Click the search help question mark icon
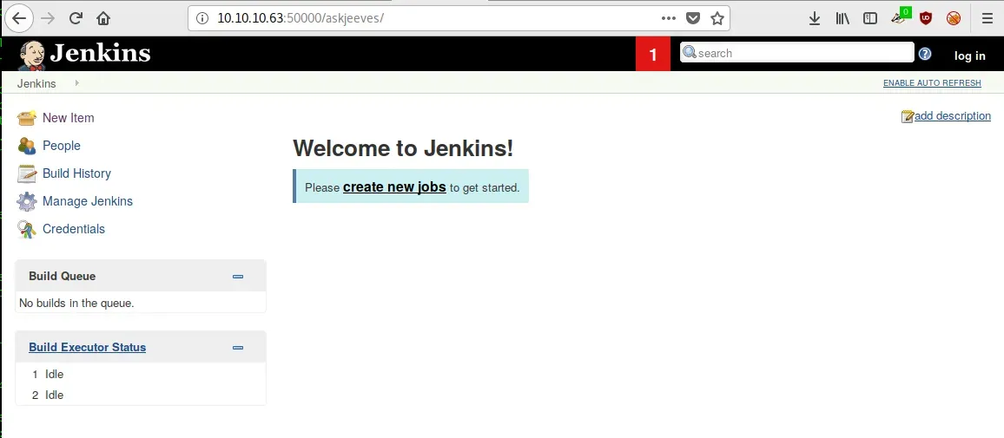Screen dimensions: 1004x438 click(x=925, y=54)
